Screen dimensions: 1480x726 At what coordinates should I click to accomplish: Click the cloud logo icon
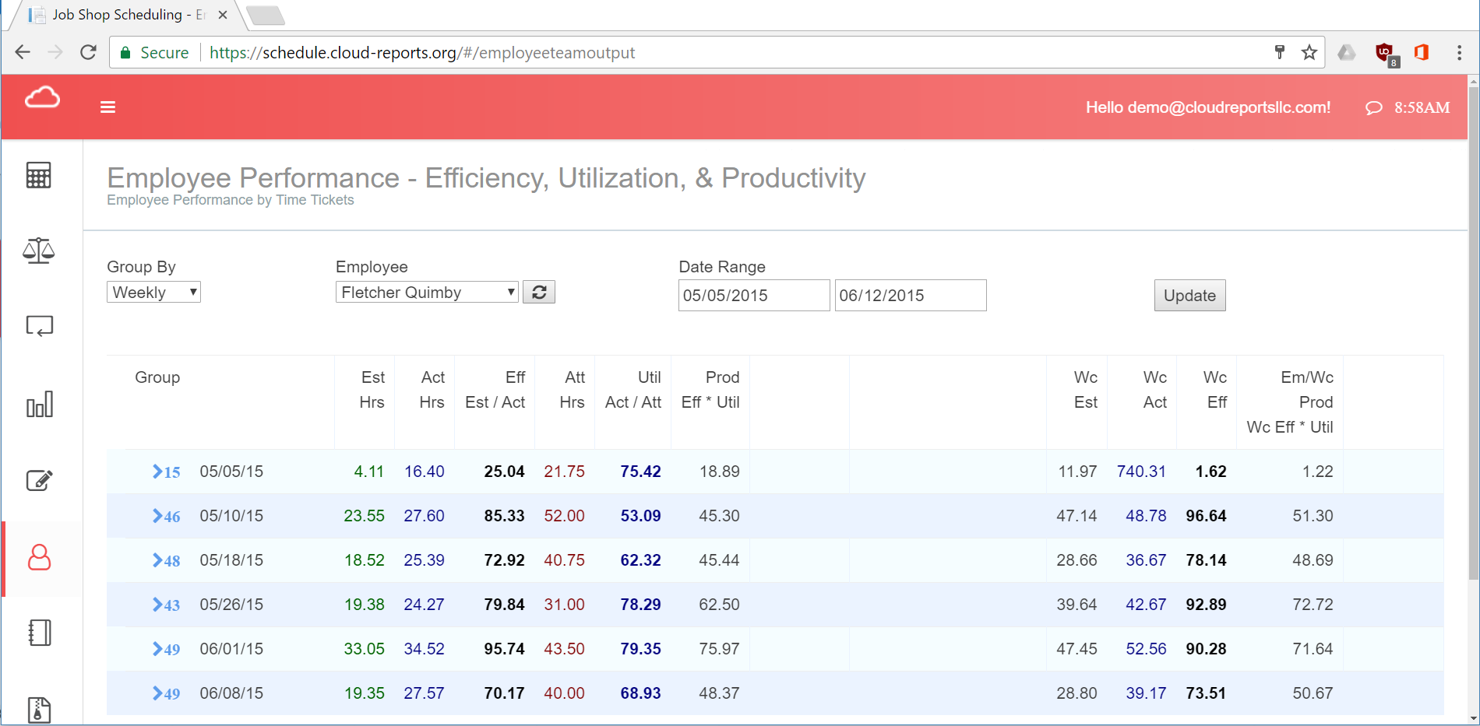pos(42,98)
